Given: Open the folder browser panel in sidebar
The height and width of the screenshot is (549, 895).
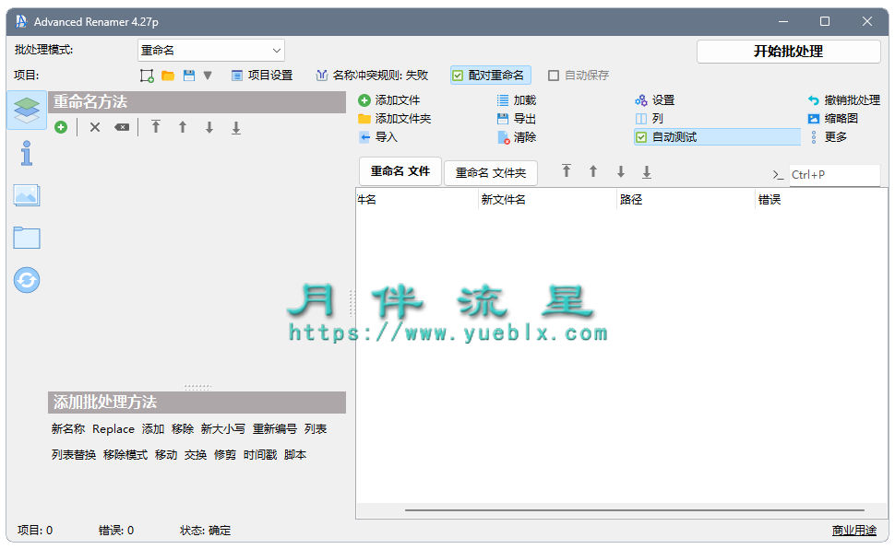Looking at the screenshot, I should [26, 238].
